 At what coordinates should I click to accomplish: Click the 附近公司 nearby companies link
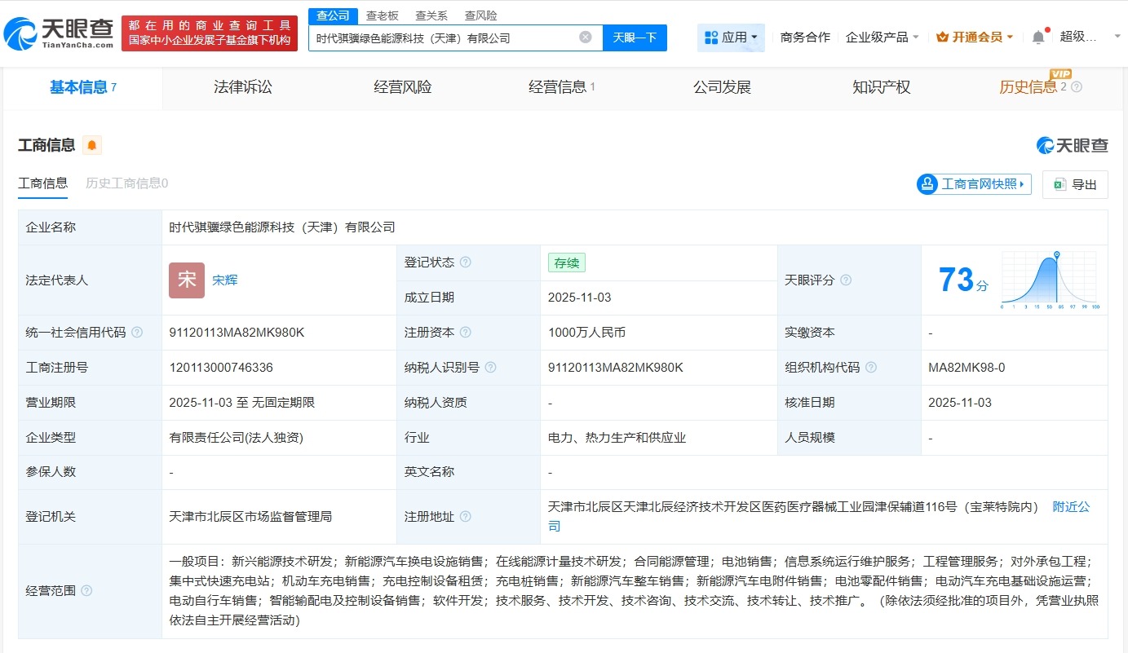coord(1071,506)
